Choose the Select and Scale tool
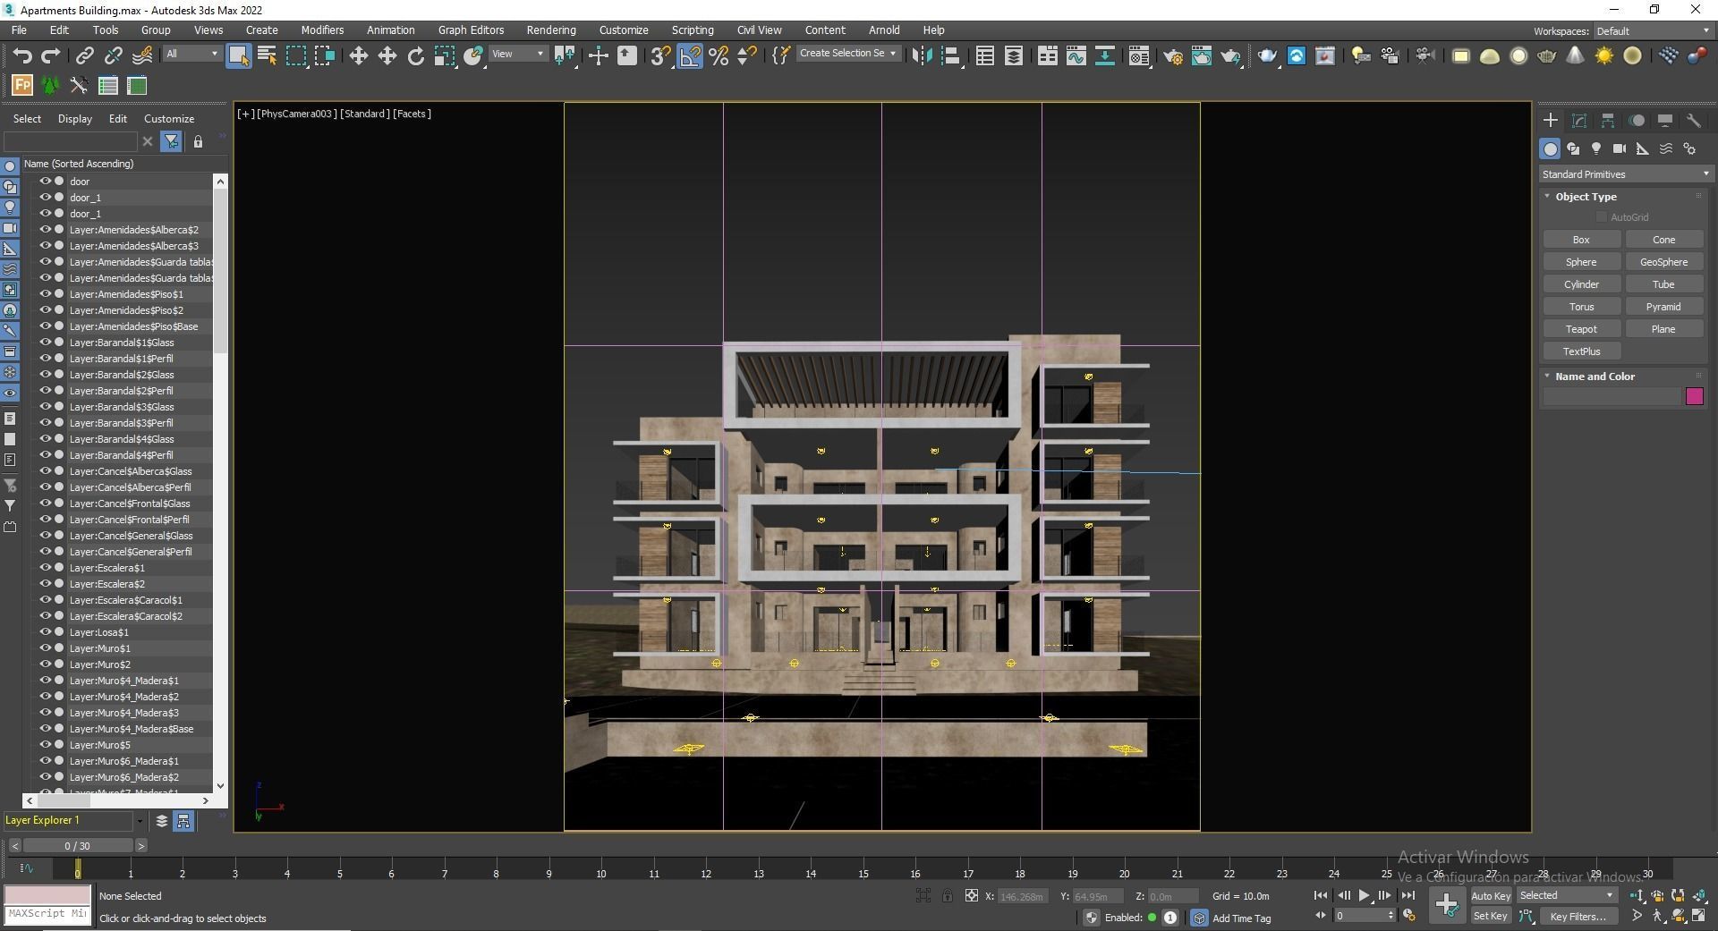The image size is (1718, 931). pyautogui.click(x=445, y=55)
